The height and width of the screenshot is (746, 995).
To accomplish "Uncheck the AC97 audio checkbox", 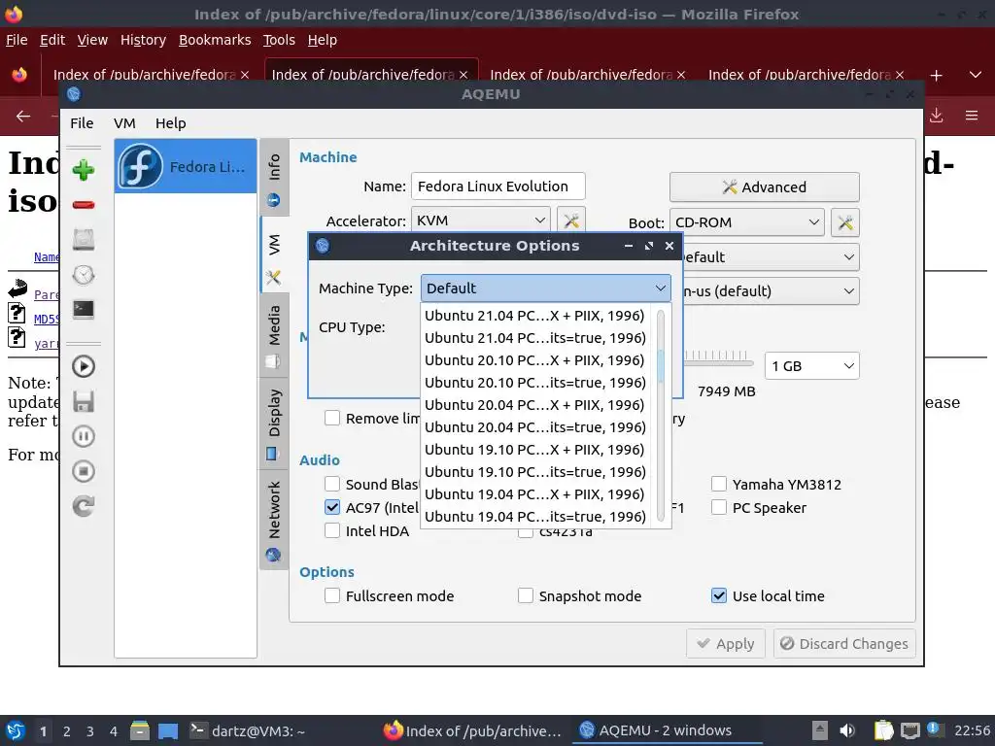I will pyautogui.click(x=332, y=507).
